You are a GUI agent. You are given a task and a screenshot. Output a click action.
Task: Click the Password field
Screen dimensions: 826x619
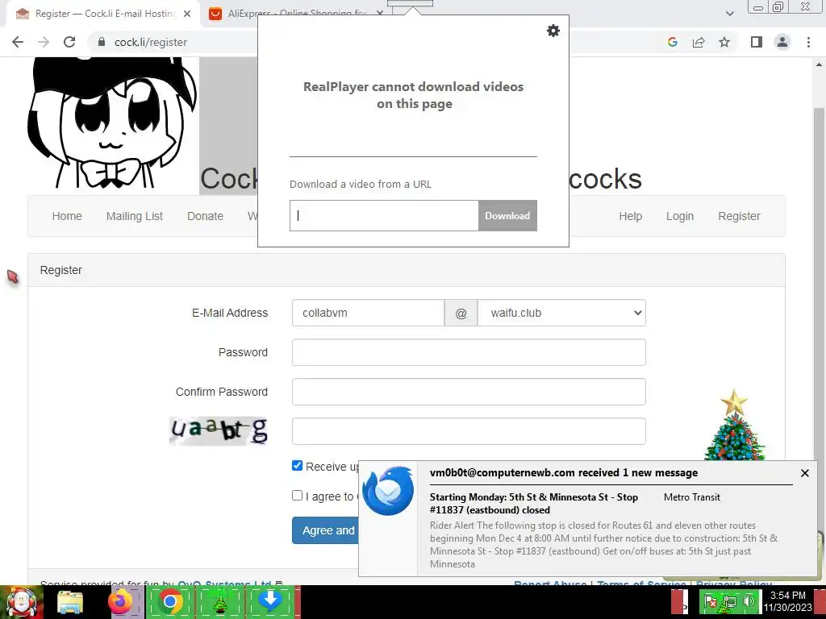[469, 352]
